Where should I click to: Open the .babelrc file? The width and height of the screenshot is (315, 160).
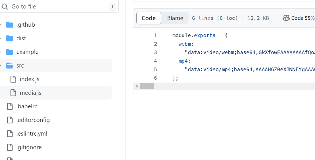[x=27, y=106]
